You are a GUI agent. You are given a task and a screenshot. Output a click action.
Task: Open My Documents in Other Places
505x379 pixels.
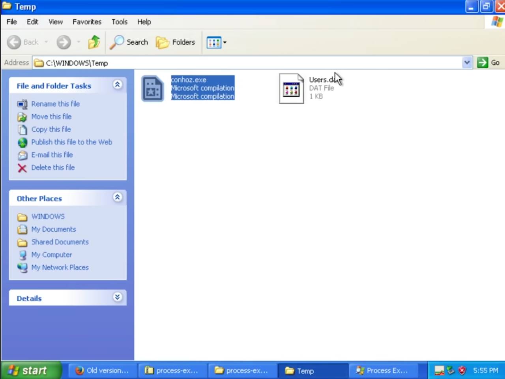tap(54, 229)
